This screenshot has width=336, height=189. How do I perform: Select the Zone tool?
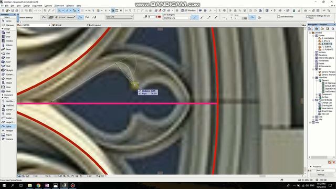click(8, 87)
